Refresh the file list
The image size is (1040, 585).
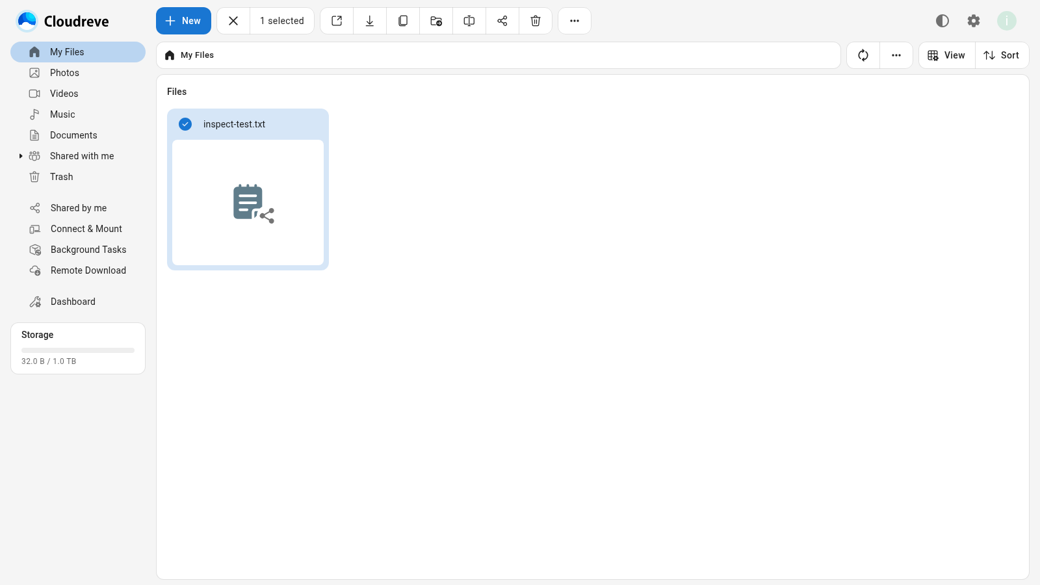[863, 55]
